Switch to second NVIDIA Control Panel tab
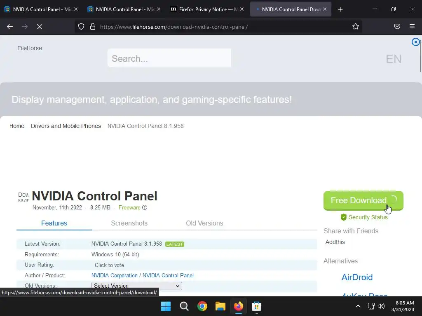 tap(124, 9)
